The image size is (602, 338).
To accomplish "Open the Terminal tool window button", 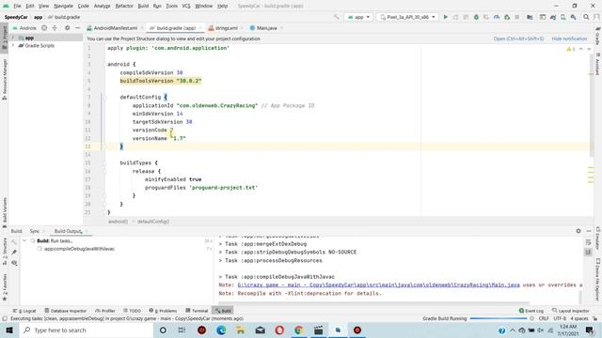I will coord(197,311).
